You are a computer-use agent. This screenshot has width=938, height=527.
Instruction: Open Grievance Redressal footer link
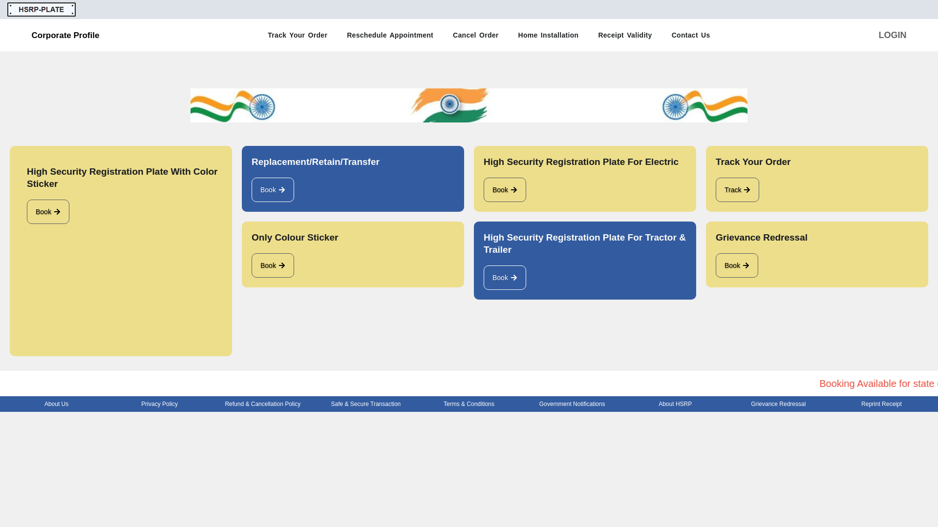(x=778, y=404)
